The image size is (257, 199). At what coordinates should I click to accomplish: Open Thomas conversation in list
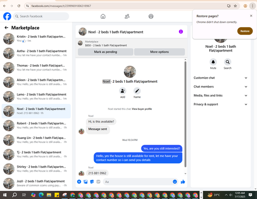coord(36,68)
